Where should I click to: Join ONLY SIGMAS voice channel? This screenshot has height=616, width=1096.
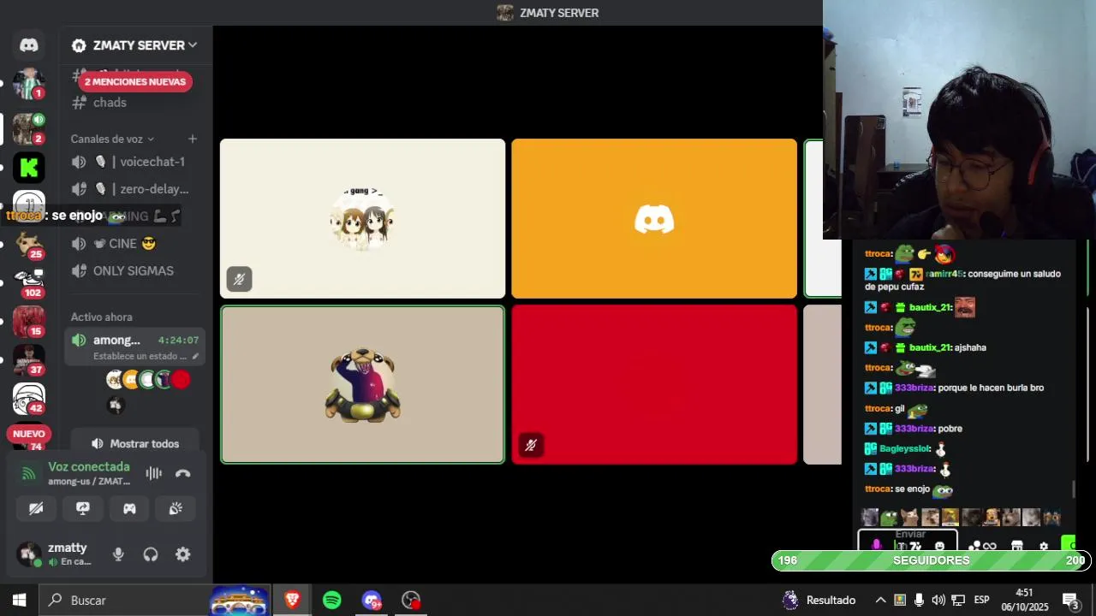[x=134, y=271]
